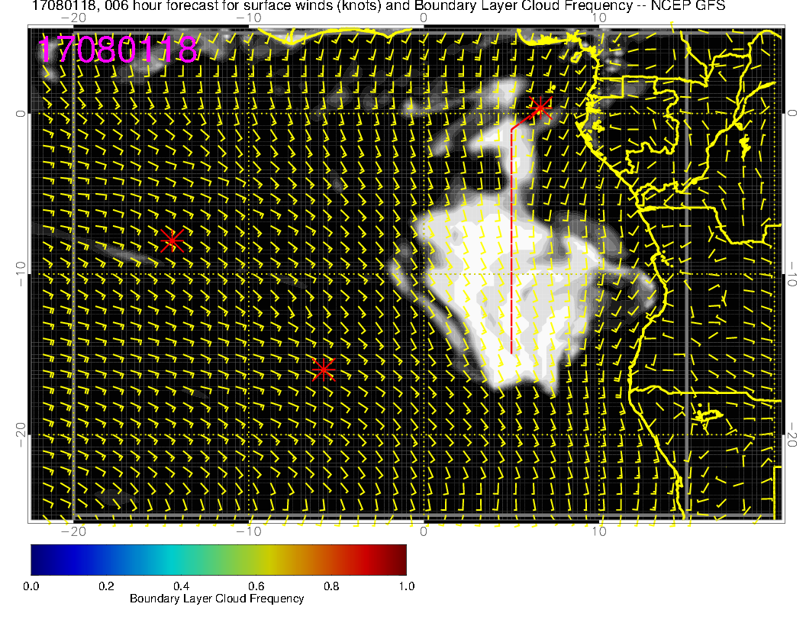Click the small yellow outlined feature inland

(708, 415)
